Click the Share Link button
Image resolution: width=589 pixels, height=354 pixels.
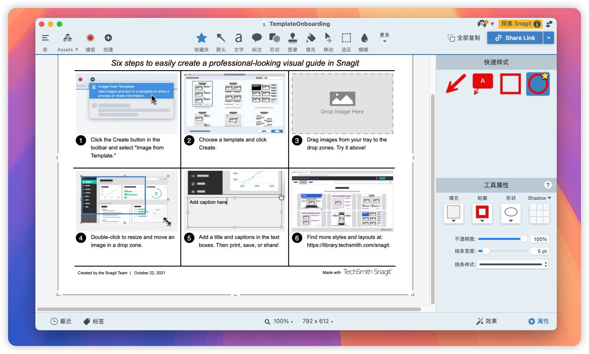coord(515,38)
